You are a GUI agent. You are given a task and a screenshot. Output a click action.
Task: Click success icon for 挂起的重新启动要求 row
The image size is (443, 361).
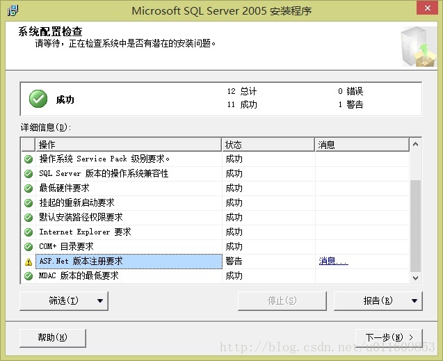[29, 203]
